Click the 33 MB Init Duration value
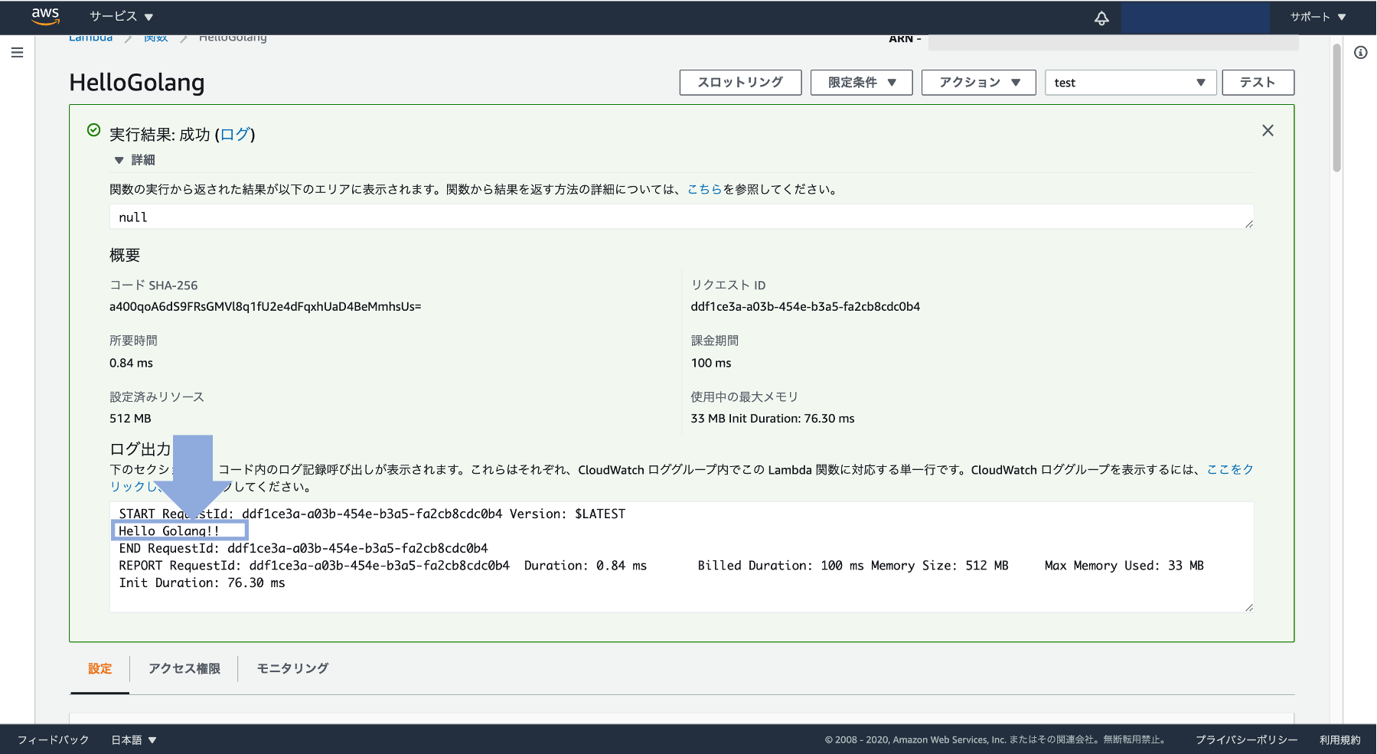The width and height of the screenshot is (1377, 754). coord(772,419)
